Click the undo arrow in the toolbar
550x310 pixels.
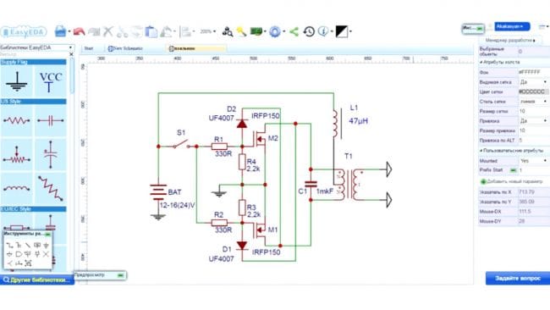pos(80,32)
